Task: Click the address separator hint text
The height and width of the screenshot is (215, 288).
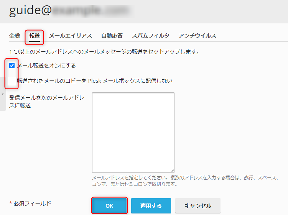Action: tap(186, 181)
